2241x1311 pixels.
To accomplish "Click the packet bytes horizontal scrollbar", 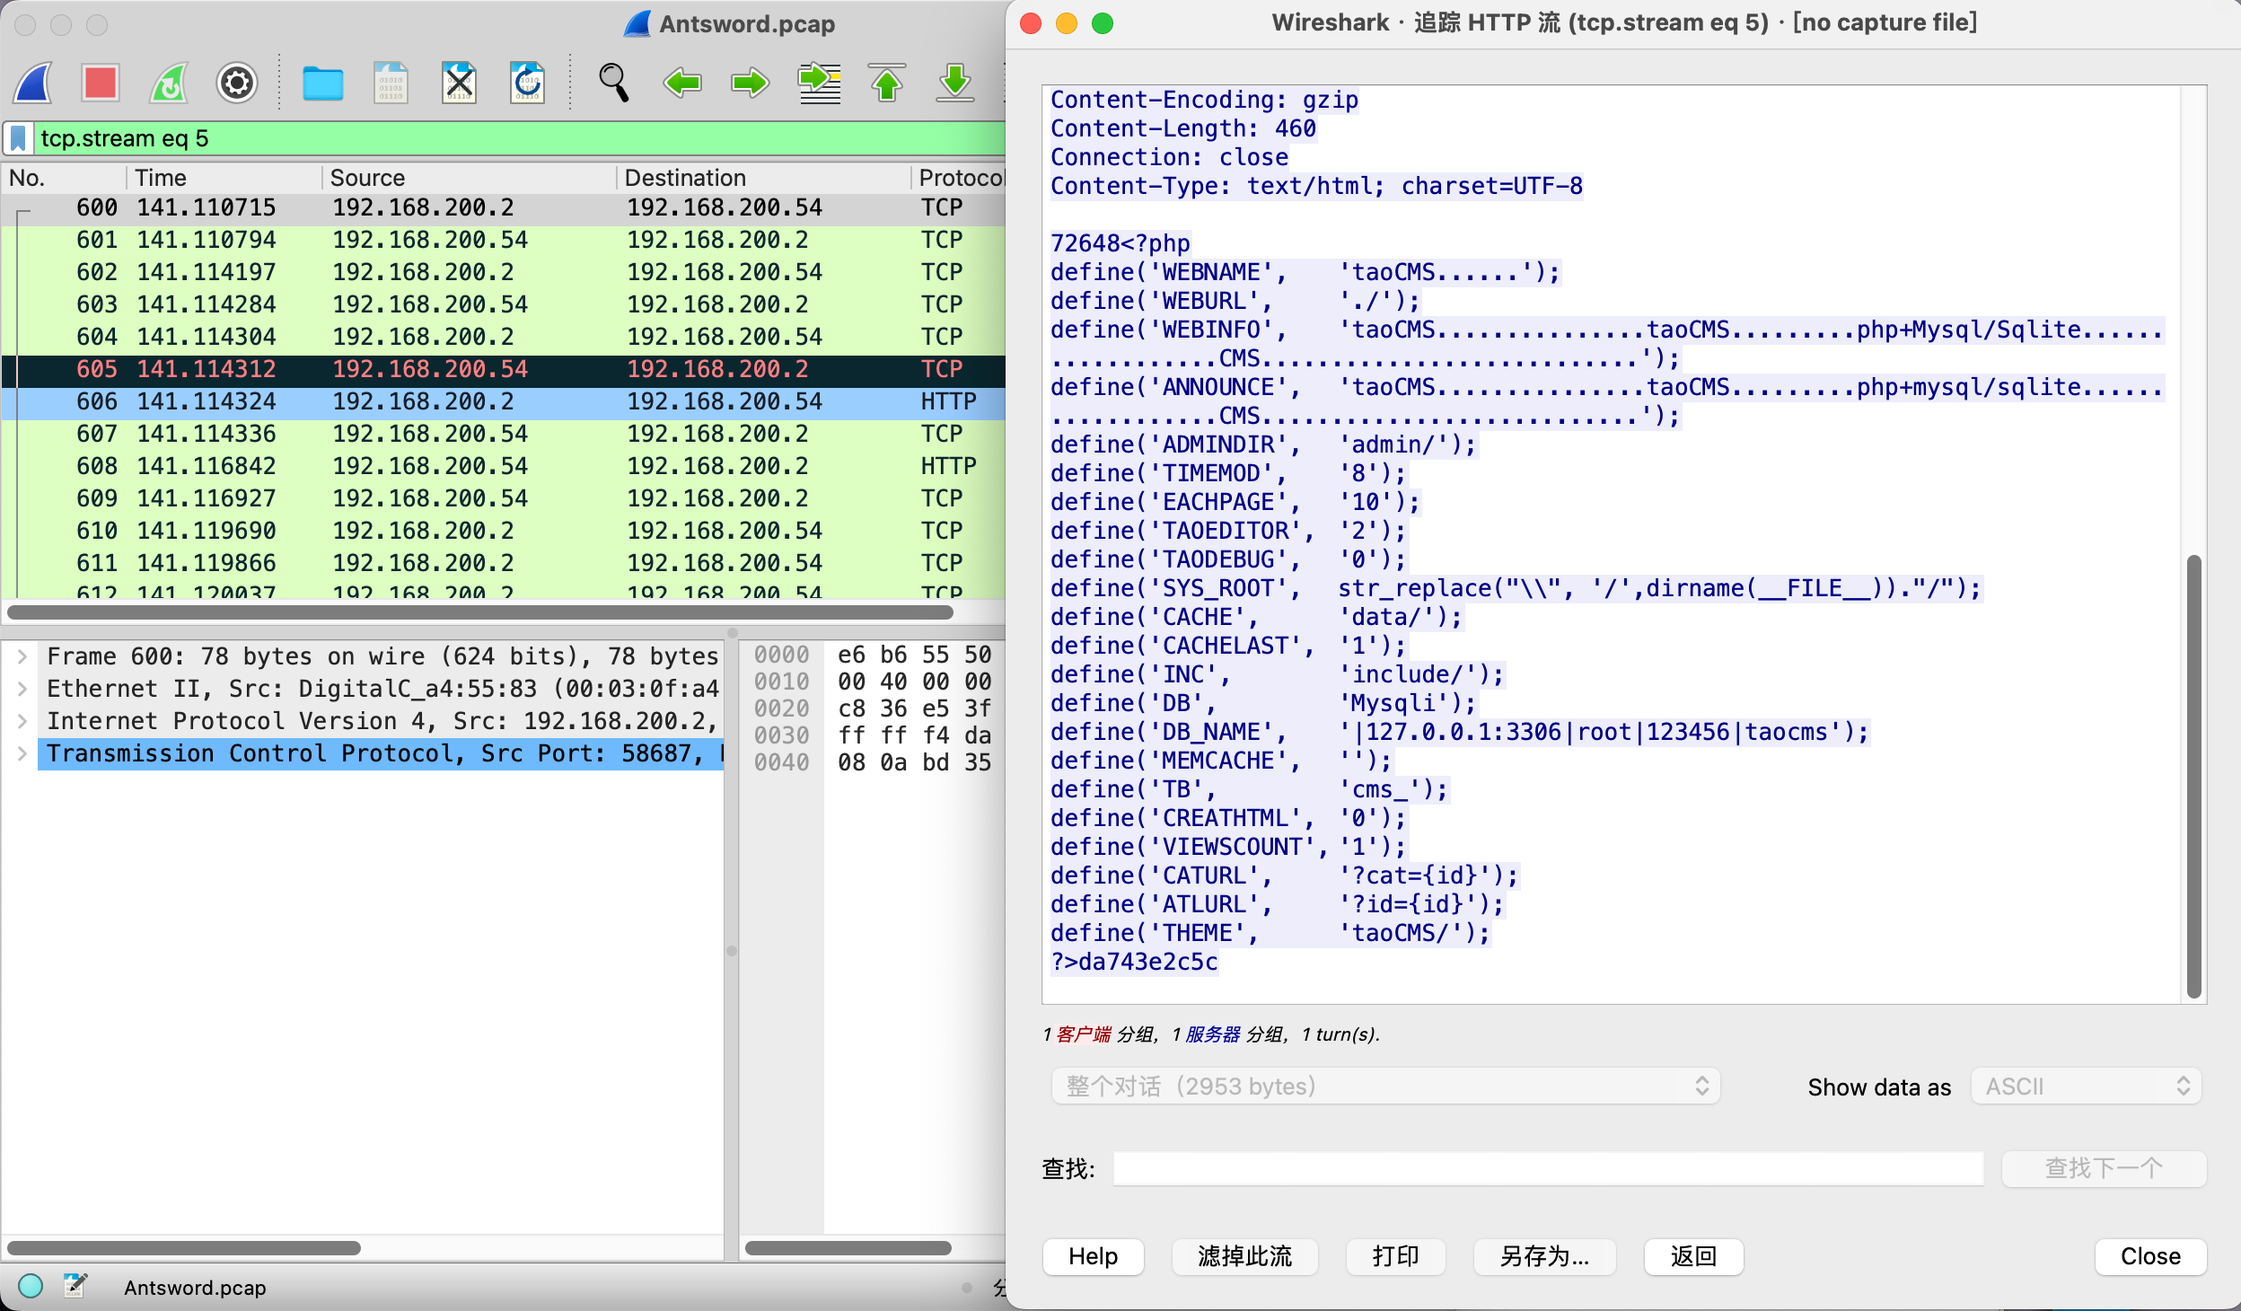I will 848,1248.
